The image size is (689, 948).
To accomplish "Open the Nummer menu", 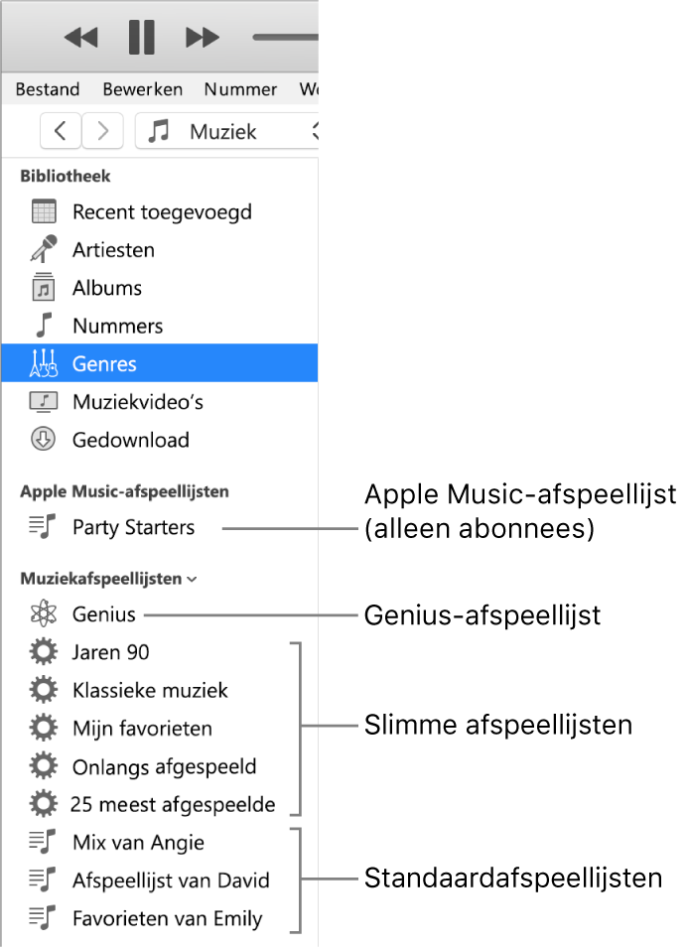I will point(239,88).
